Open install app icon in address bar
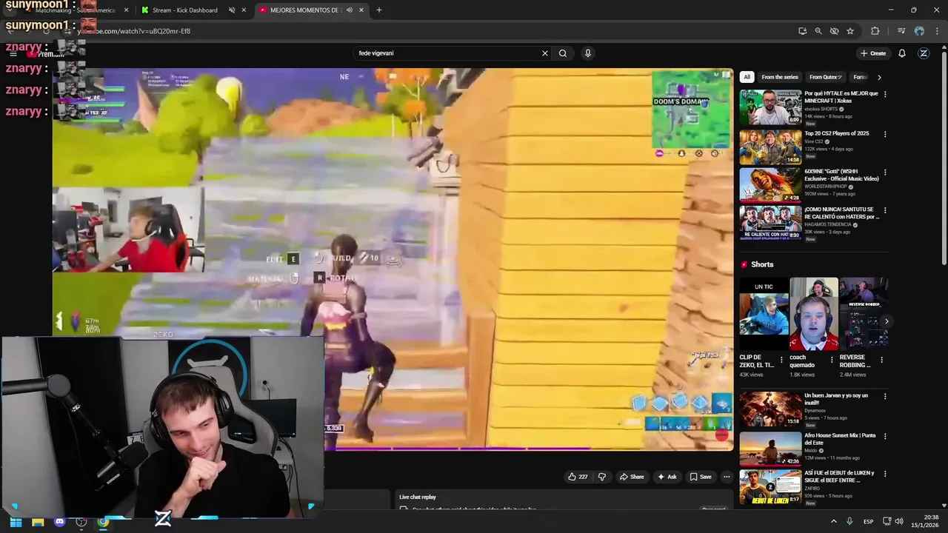The image size is (948, 533). pos(802,31)
